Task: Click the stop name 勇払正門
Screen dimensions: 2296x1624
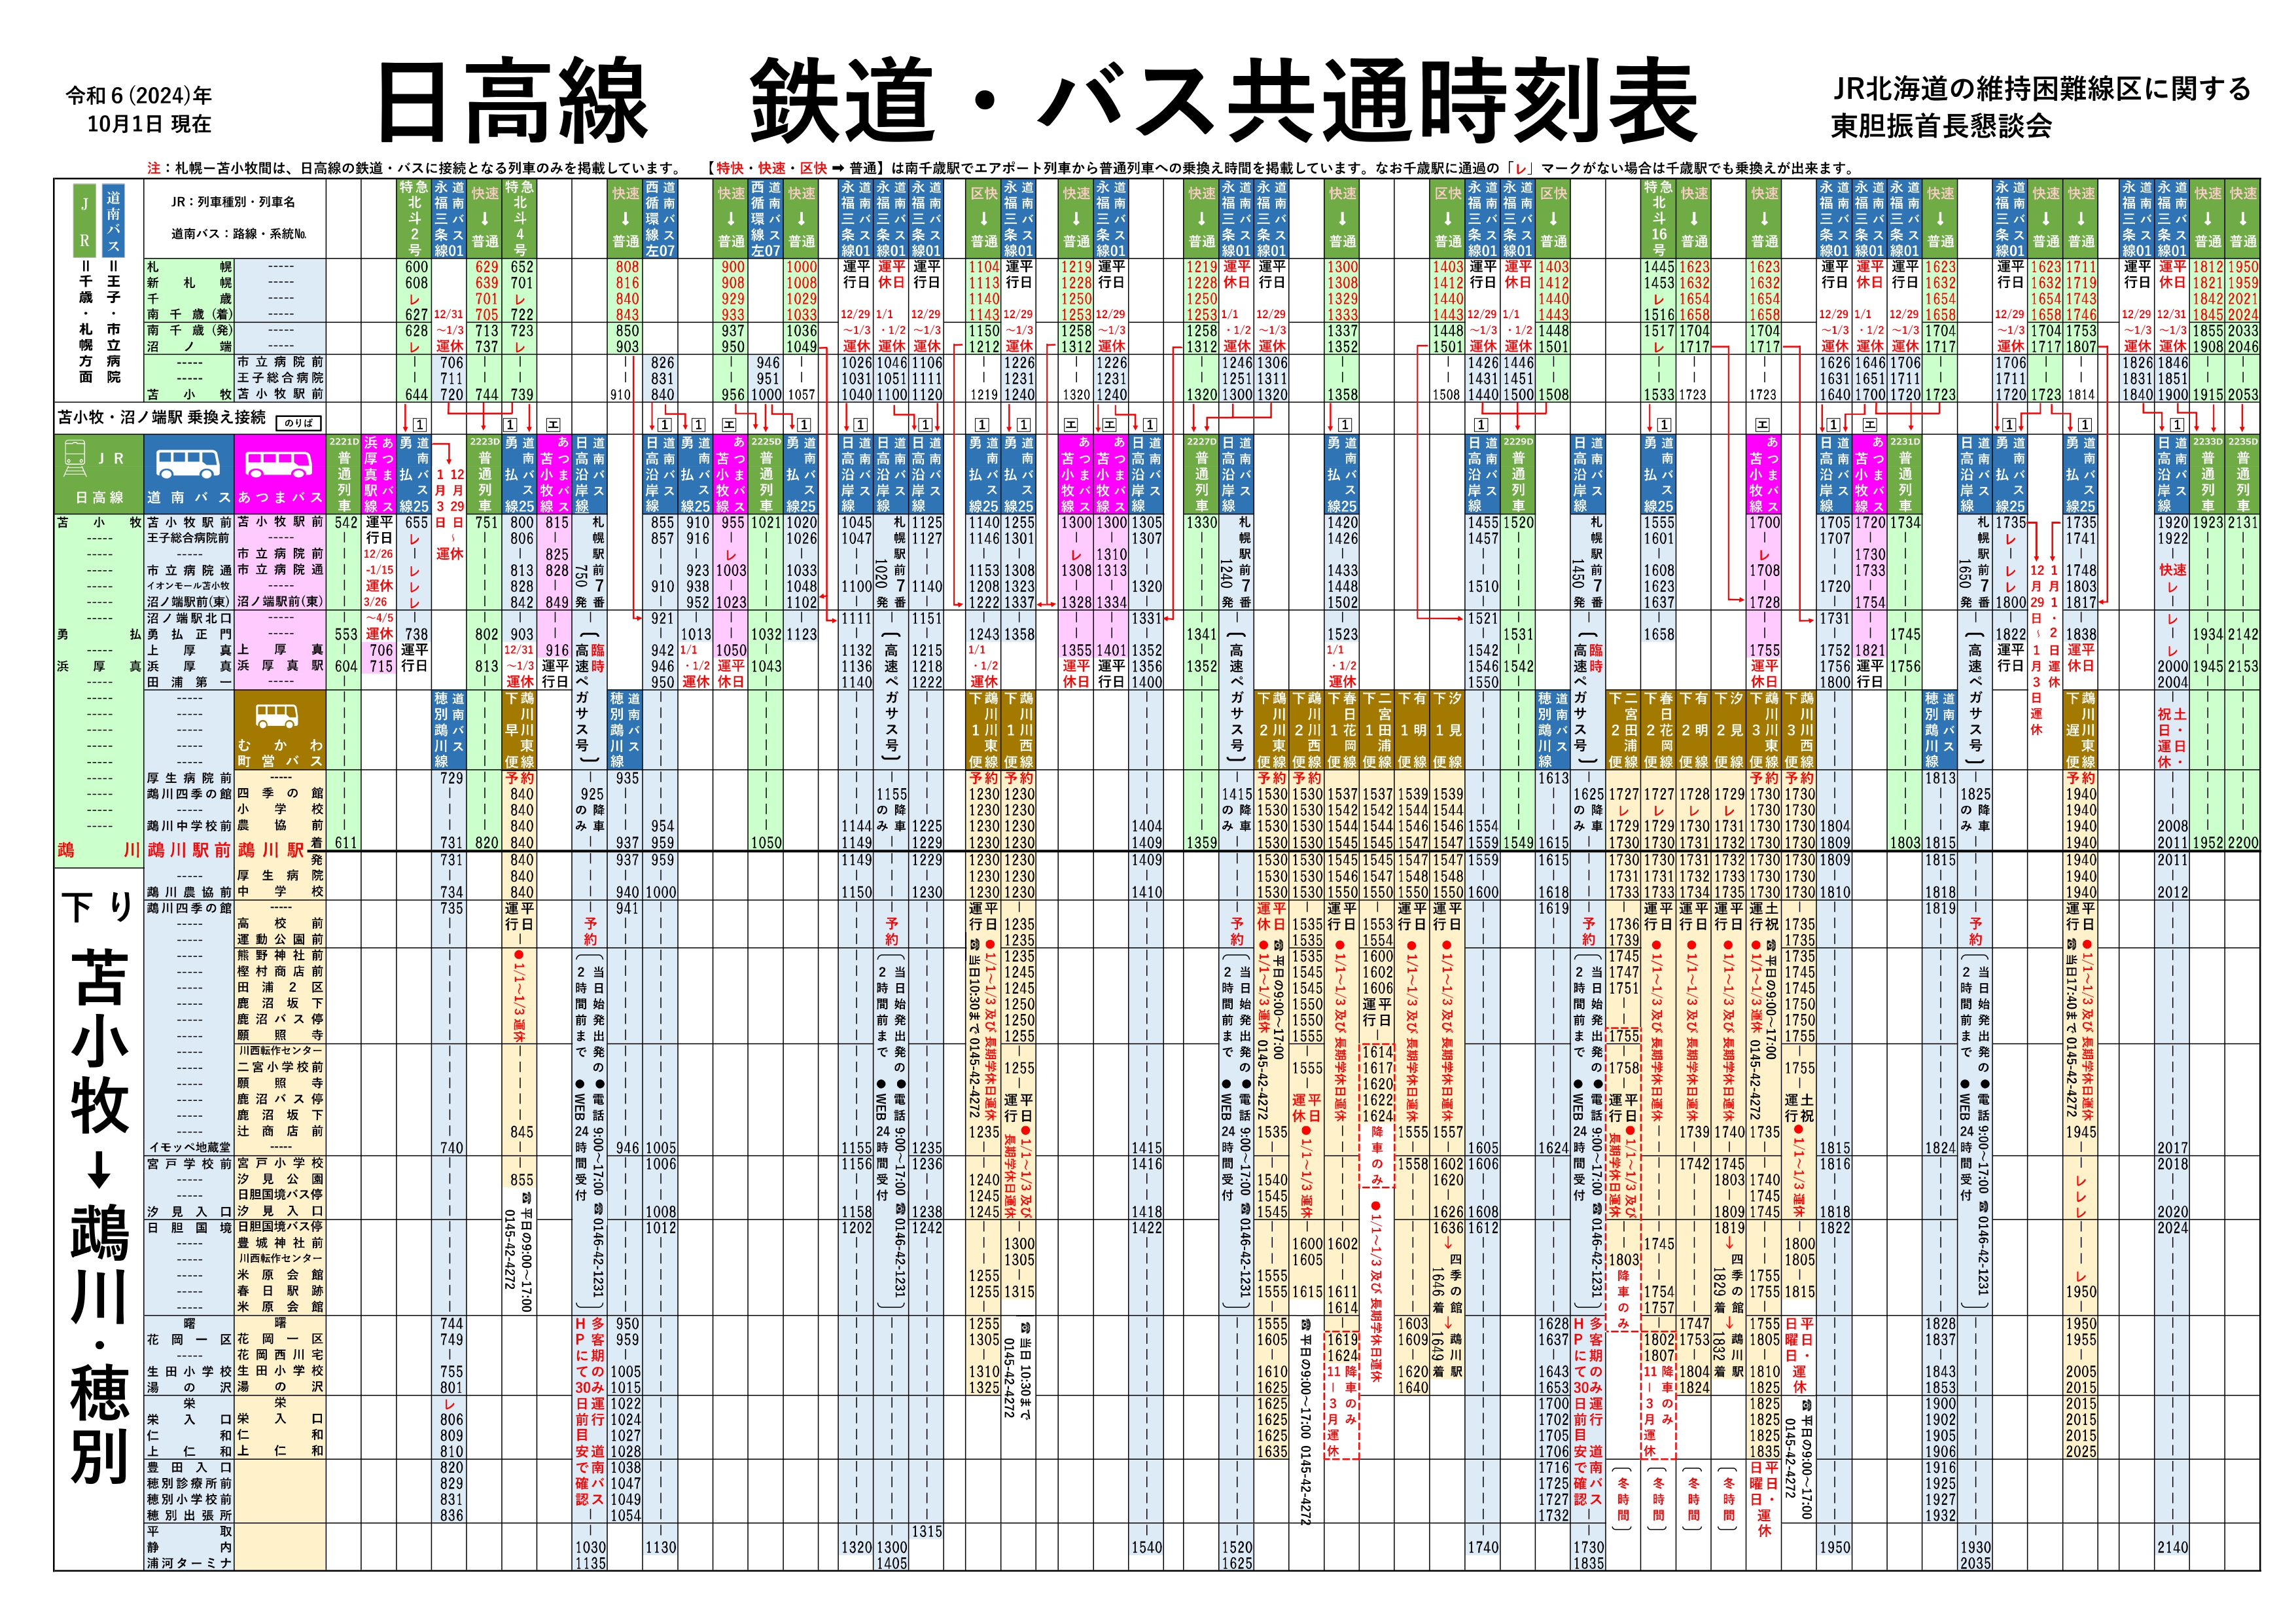Action: click(188, 634)
